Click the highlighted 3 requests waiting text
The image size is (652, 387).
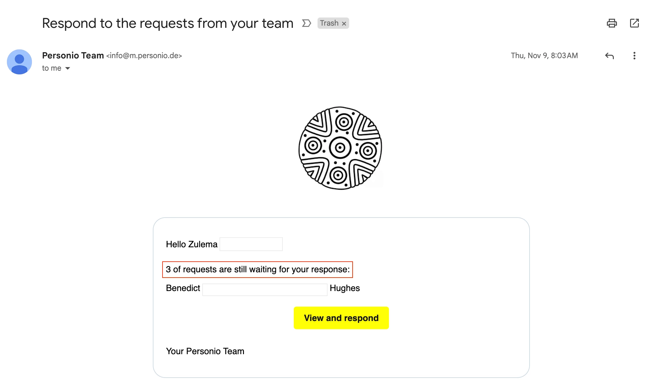coord(257,269)
